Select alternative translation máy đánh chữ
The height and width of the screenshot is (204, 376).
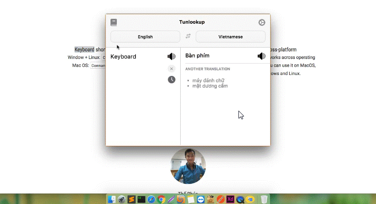pos(208,81)
